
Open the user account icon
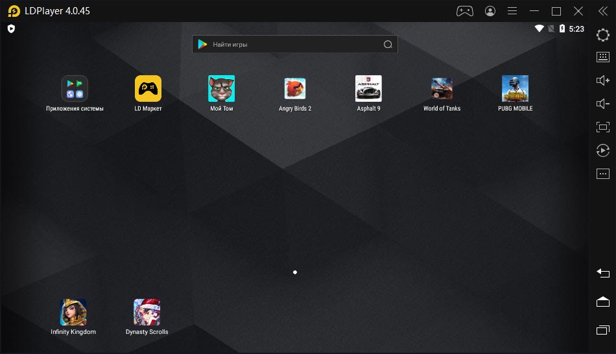pos(490,11)
